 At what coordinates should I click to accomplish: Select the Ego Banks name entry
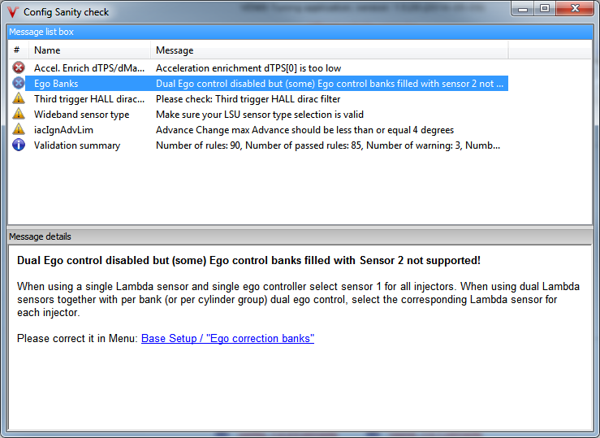coord(56,84)
